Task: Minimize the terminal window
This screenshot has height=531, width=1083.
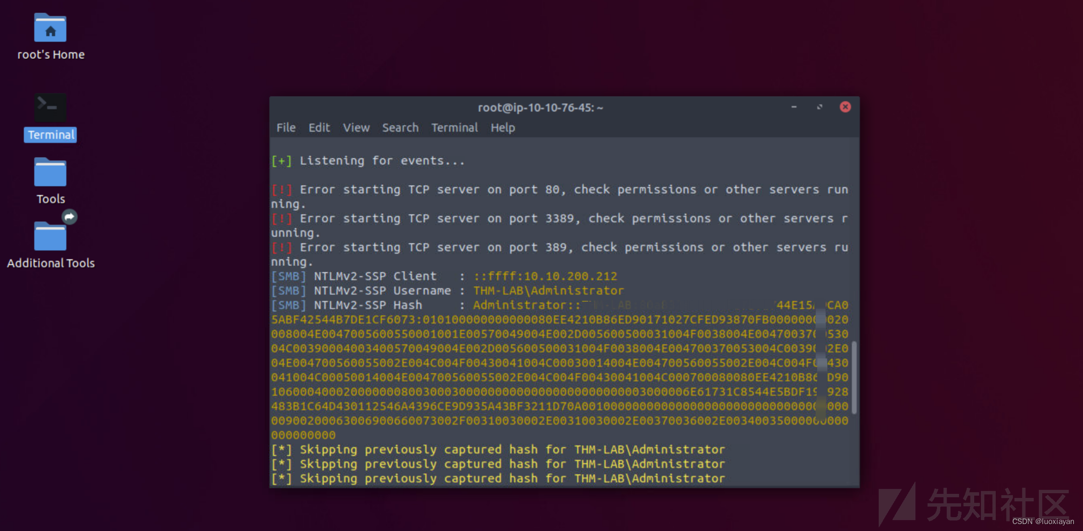Action: point(794,107)
